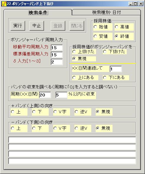Screen dimensions: 145x174
Task: Click the third empty message box
Action: [x=72, y=154]
